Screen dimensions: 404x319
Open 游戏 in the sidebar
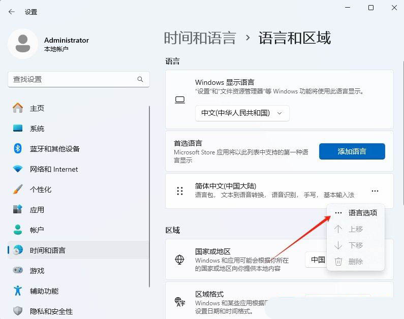(x=77, y=270)
